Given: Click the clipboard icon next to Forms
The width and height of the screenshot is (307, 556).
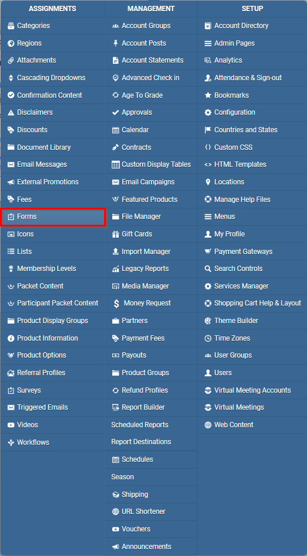Looking at the screenshot, I should click(x=11, y=217).
